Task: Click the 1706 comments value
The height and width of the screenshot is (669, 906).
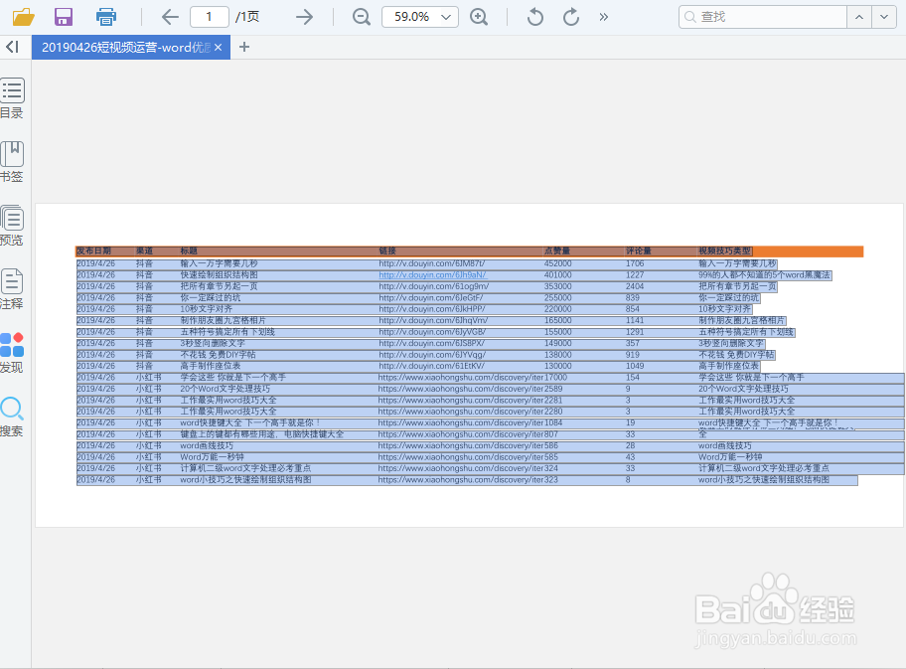Action: [x=635, y=263]
